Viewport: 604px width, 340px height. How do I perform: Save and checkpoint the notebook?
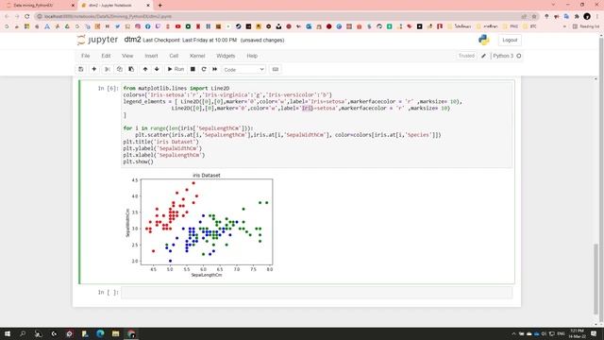(x=81, y=69)
